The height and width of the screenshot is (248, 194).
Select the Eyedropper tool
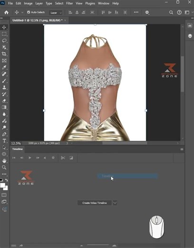coord(4,67)
